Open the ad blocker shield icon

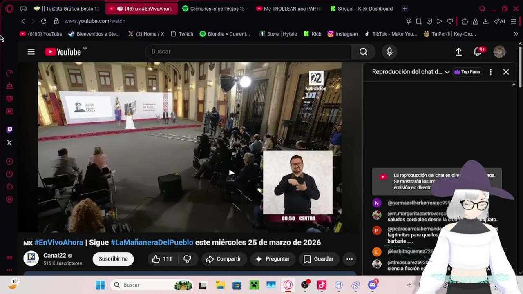click(429, 21)
